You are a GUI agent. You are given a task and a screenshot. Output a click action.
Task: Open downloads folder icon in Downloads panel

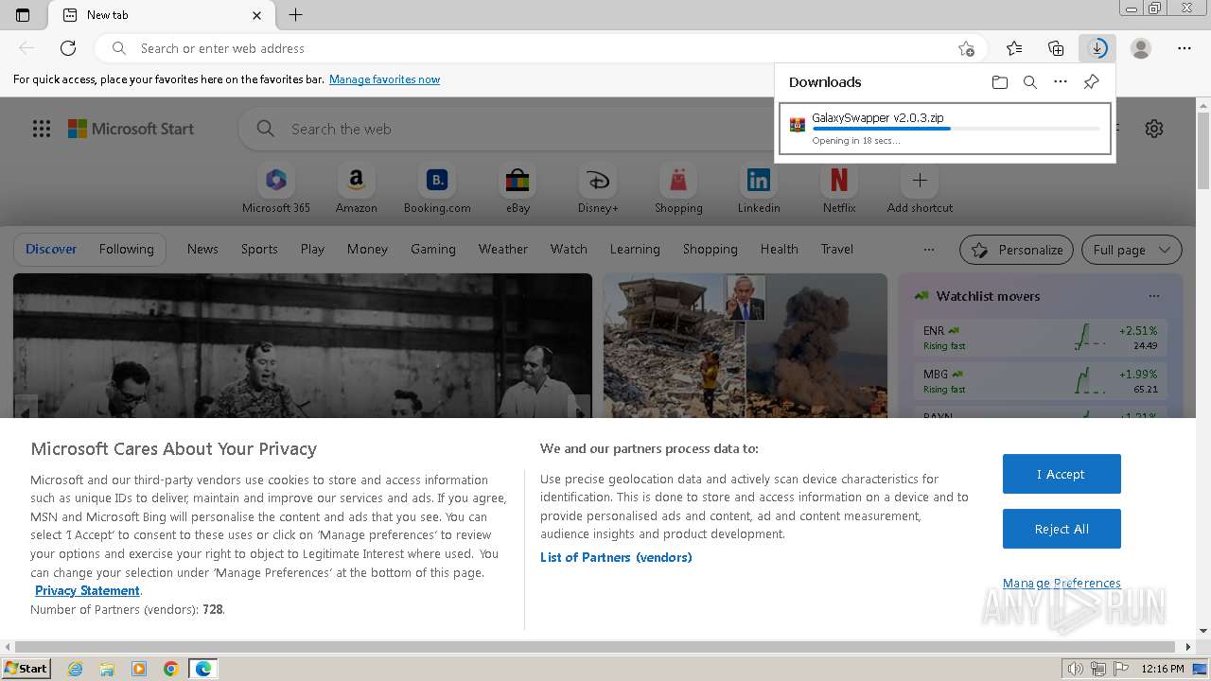coord(1000,82)
